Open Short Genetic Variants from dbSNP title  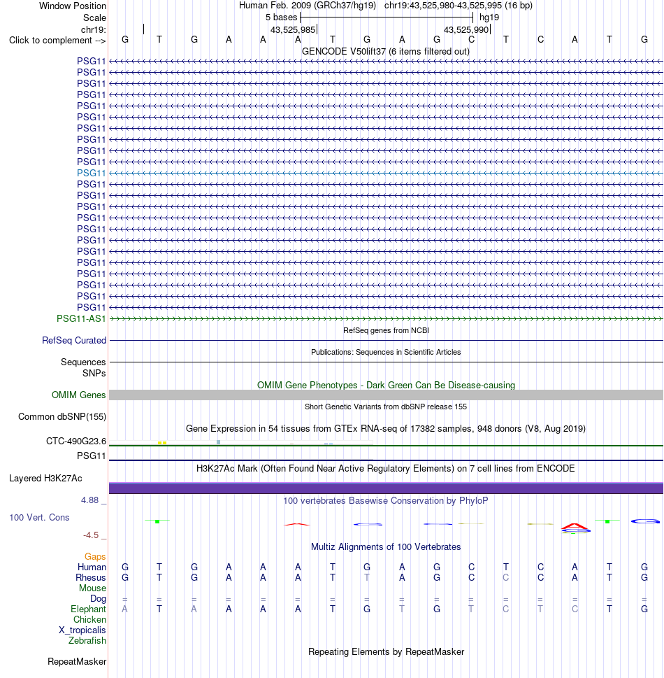click(386, 407)
